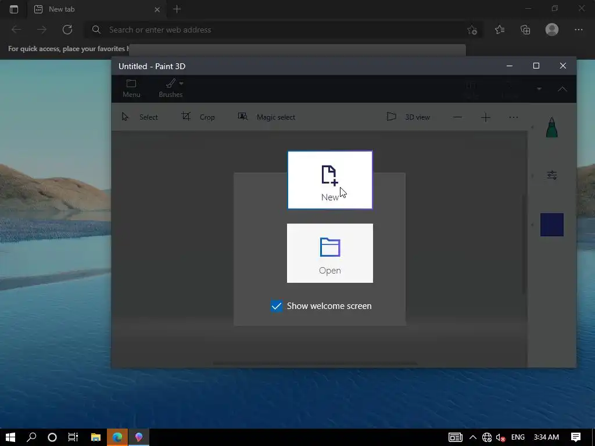This screenshot has width=595, height=446.
Task: Minimize the Paint 3D window
Action: pos(510,66)
